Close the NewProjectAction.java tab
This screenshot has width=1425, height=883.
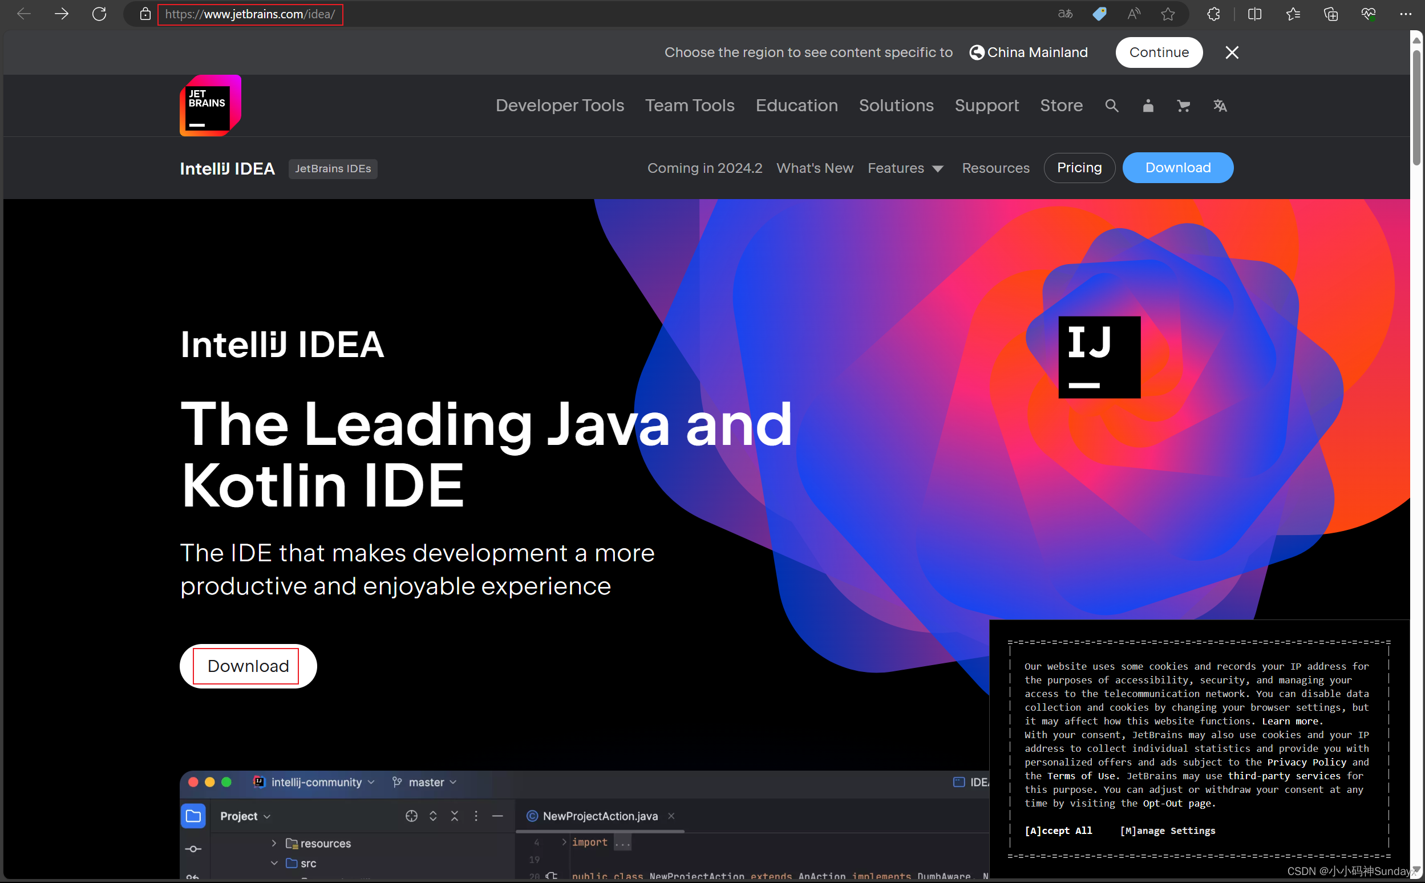tap(671, 816)
